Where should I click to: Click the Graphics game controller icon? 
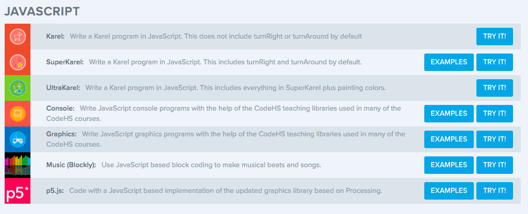[x=17, y=139]
